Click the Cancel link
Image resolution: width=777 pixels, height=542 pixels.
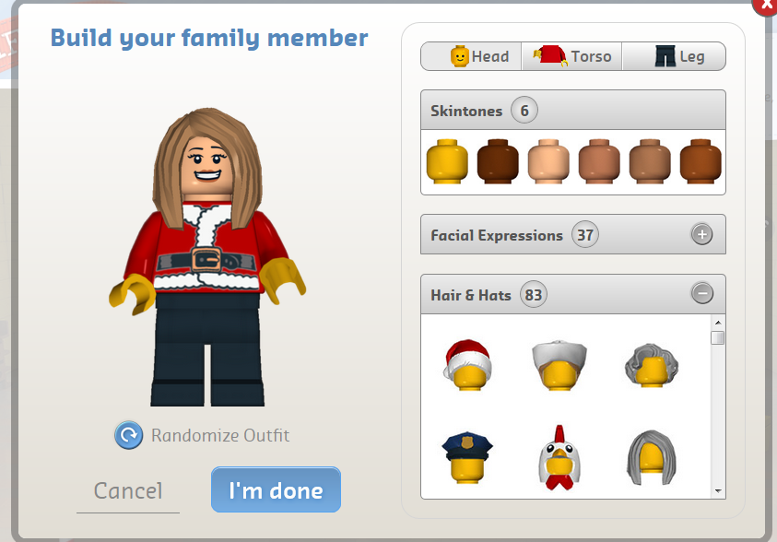[128, 491]
